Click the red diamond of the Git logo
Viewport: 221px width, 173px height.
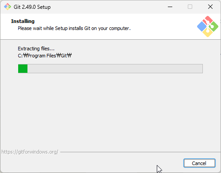[x=208, y=21]
